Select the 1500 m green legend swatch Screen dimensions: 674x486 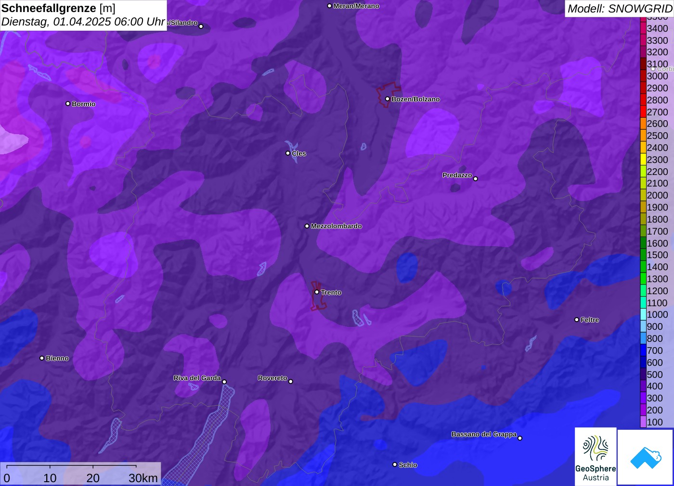643,255
